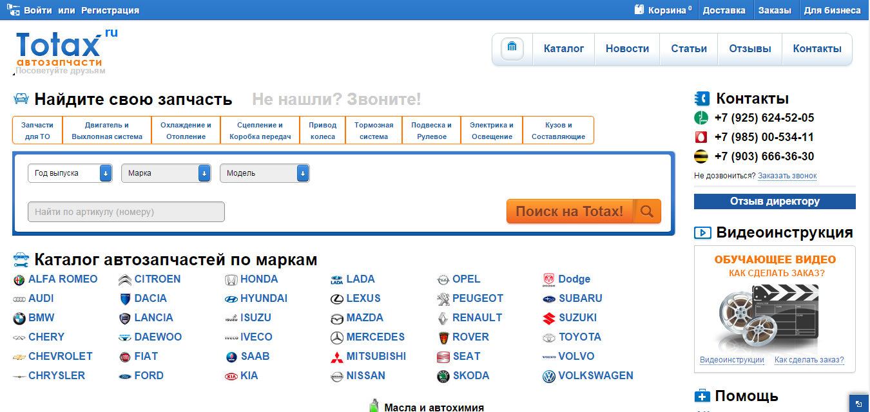The height and width of the screenshot is (412, 870).
Task: Click the Электрика и Освещение tab
Action: pos(492,131)
